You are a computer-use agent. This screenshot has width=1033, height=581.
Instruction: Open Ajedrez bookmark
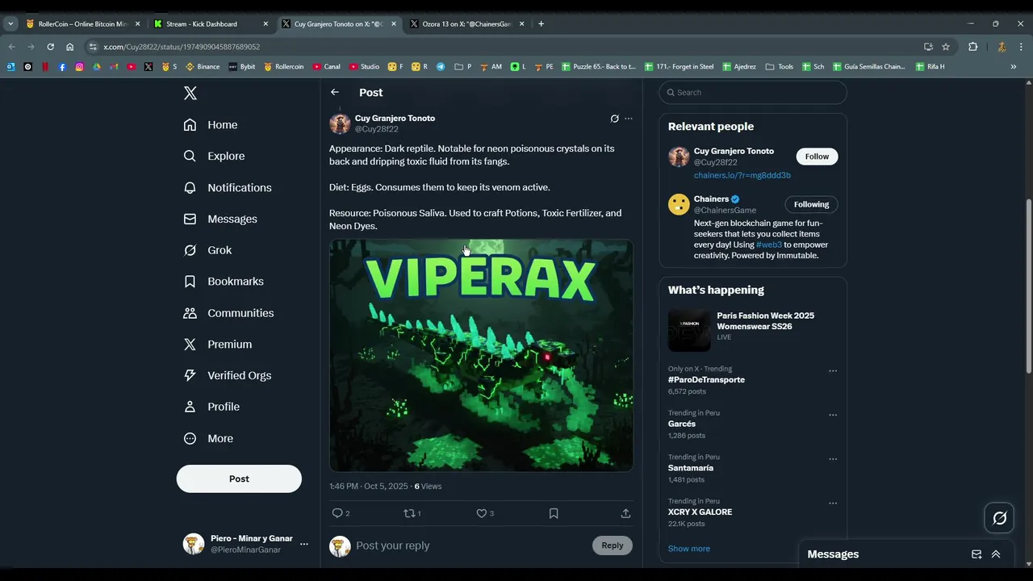click(739, 67)
